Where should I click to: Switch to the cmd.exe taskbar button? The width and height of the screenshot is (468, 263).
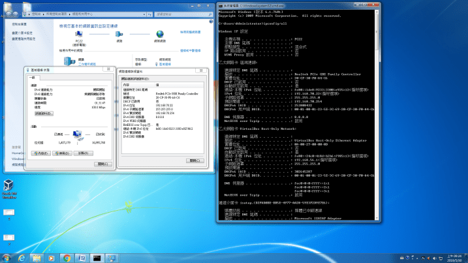click(x=97, y=257)
